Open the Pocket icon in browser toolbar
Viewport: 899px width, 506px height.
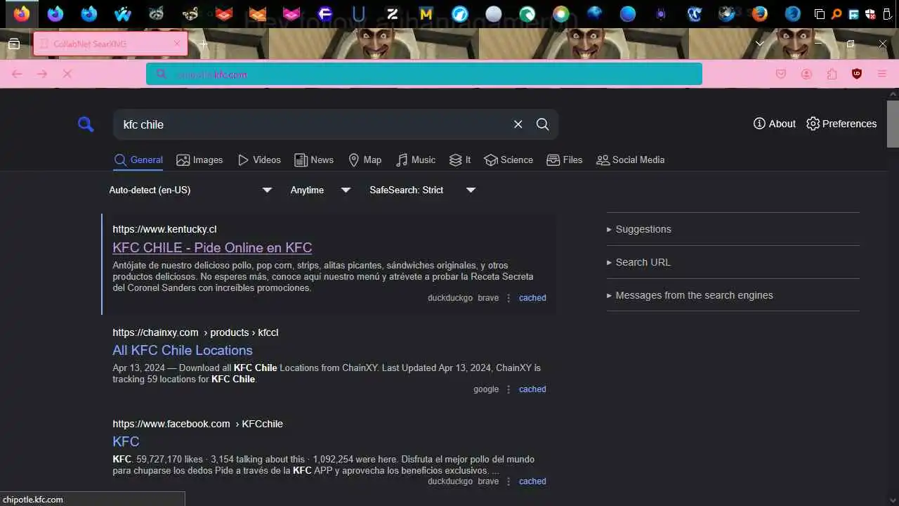[x=781, y=74]
